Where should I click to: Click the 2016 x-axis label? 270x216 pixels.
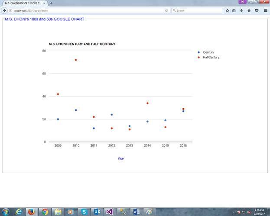183,145
